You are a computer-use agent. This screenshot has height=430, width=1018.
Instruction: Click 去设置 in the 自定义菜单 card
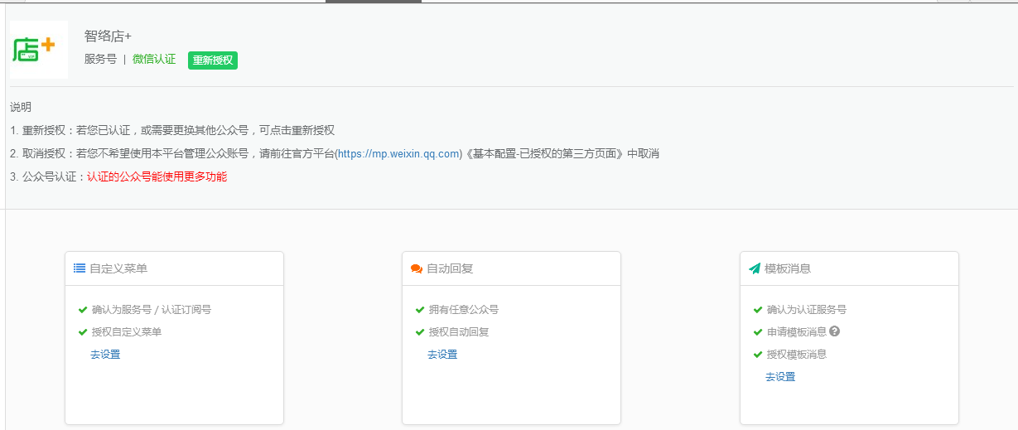(105, 355)
